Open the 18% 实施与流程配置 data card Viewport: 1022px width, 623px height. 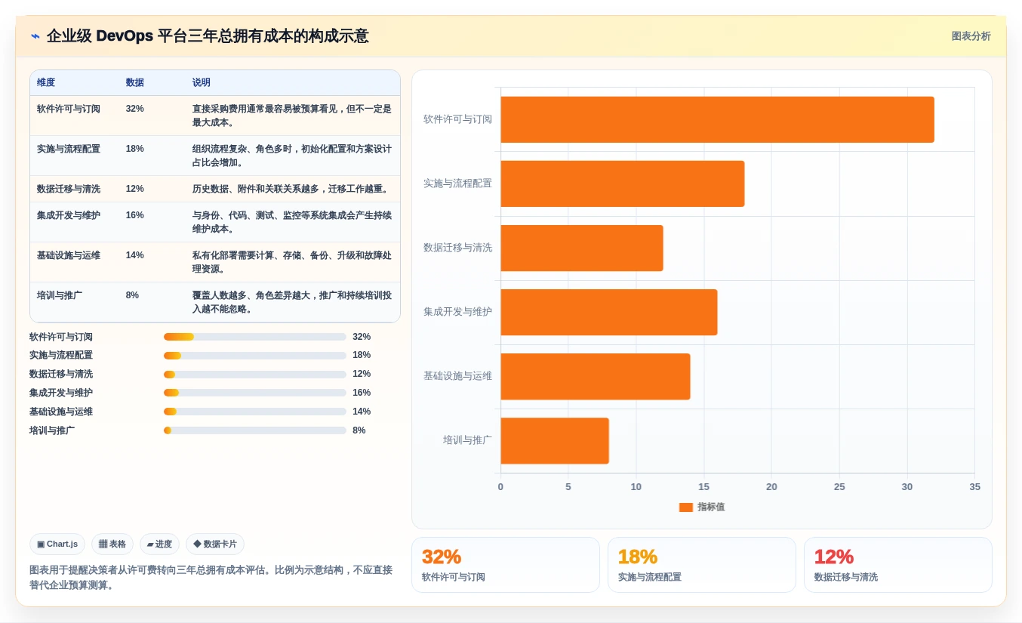(x=702, y=565)
